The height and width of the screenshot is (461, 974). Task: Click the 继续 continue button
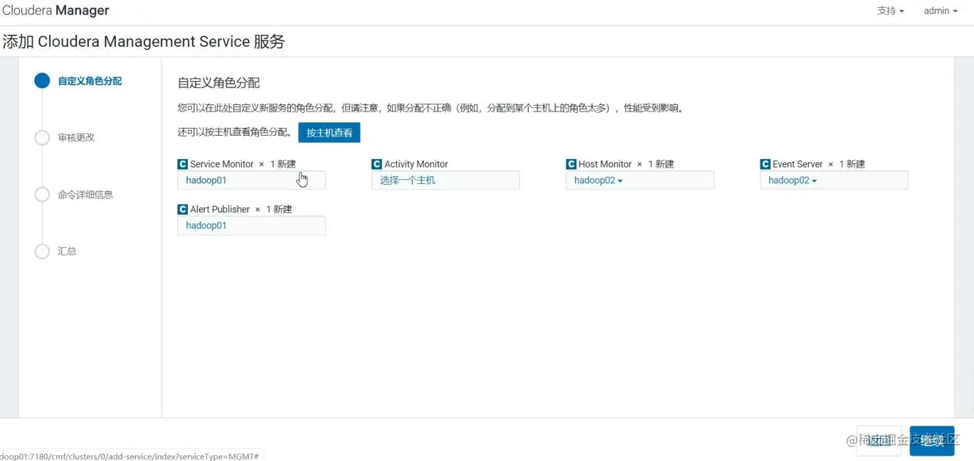point(932,440)
